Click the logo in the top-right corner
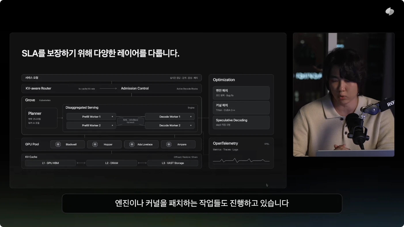The image size is (404, 227). click(390, 12)
